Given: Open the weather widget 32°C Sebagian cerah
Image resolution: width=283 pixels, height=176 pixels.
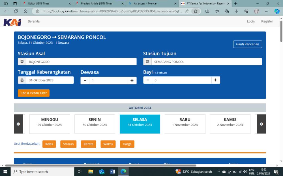Looking at the screenshot, I should (x=194, y=172).
